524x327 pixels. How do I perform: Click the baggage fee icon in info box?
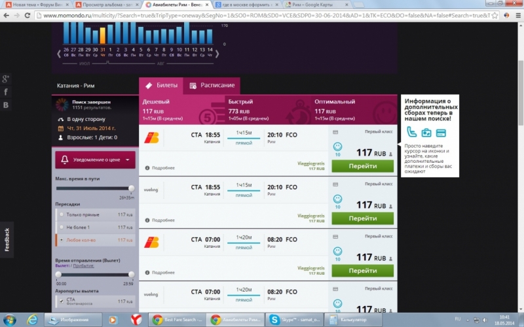click(426, 133)
